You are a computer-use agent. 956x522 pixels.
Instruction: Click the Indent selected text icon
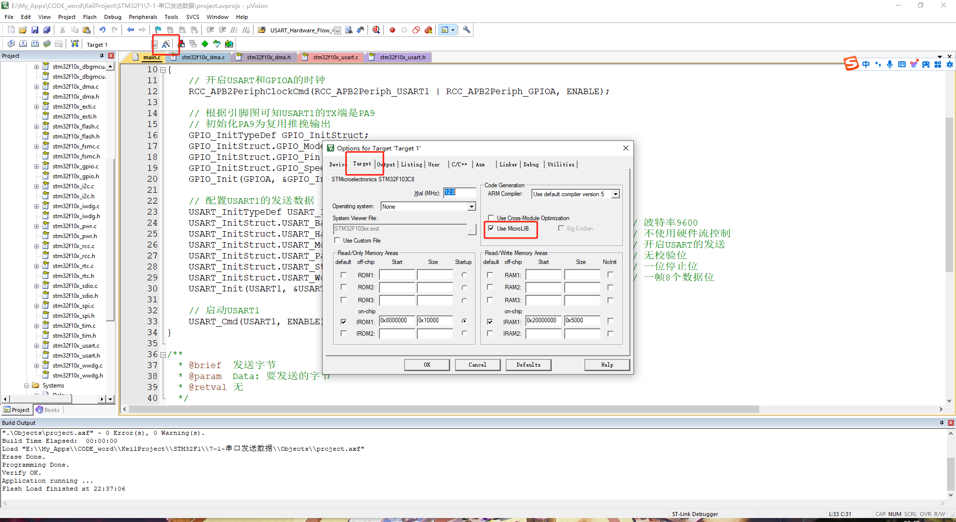pos(210,30)
